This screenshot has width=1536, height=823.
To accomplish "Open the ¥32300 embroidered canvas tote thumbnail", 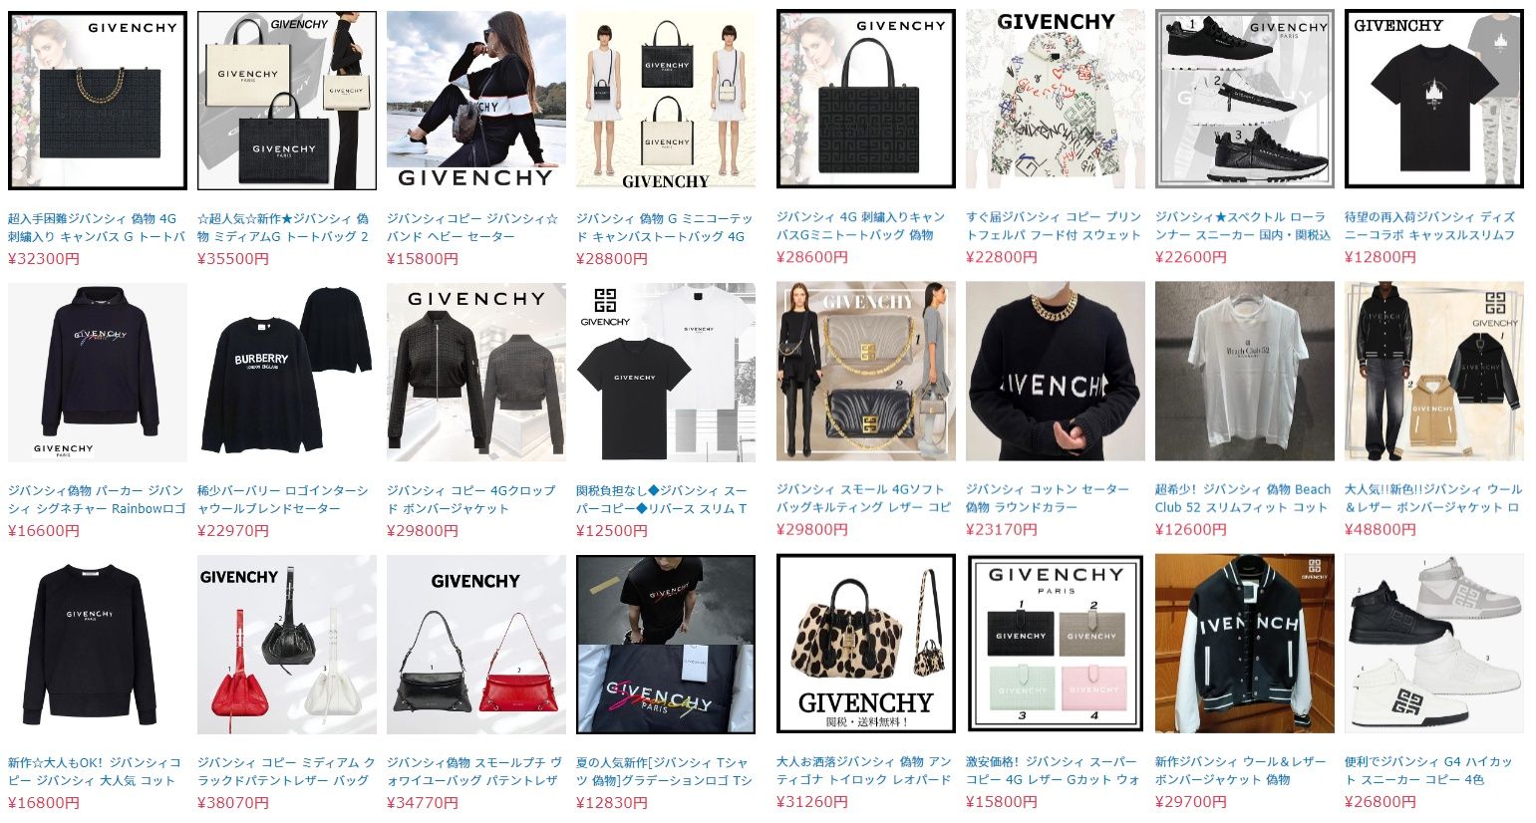I will [x=98, y=101].
